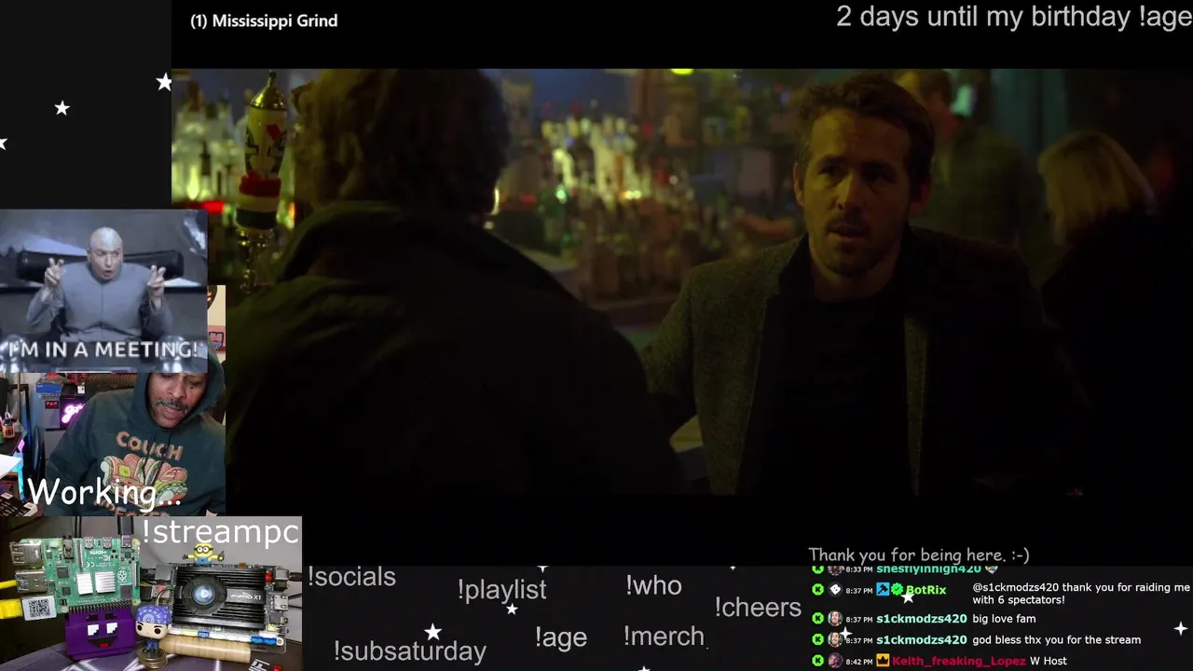The image size is (1193, 671).
Task: Open the Keith_freaking_Lopez username
Action: [x=959, y=661]
